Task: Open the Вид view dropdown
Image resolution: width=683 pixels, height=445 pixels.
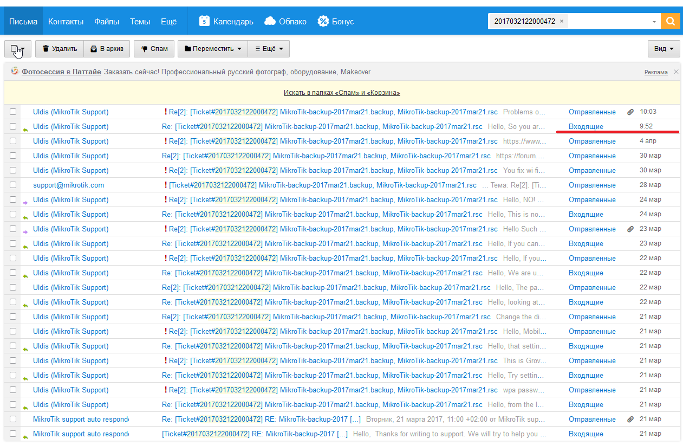Action: coord(664,48)
